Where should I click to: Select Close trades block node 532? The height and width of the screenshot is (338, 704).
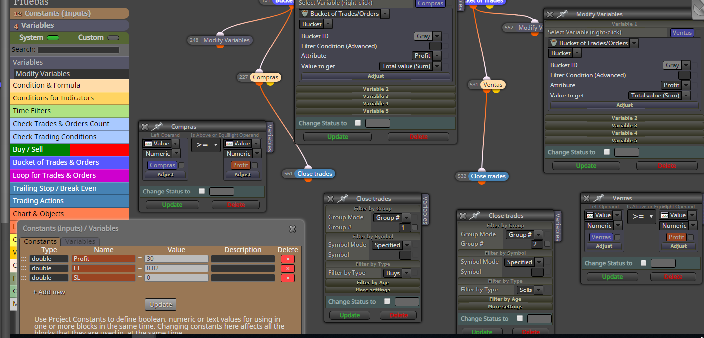click(488, 176)
